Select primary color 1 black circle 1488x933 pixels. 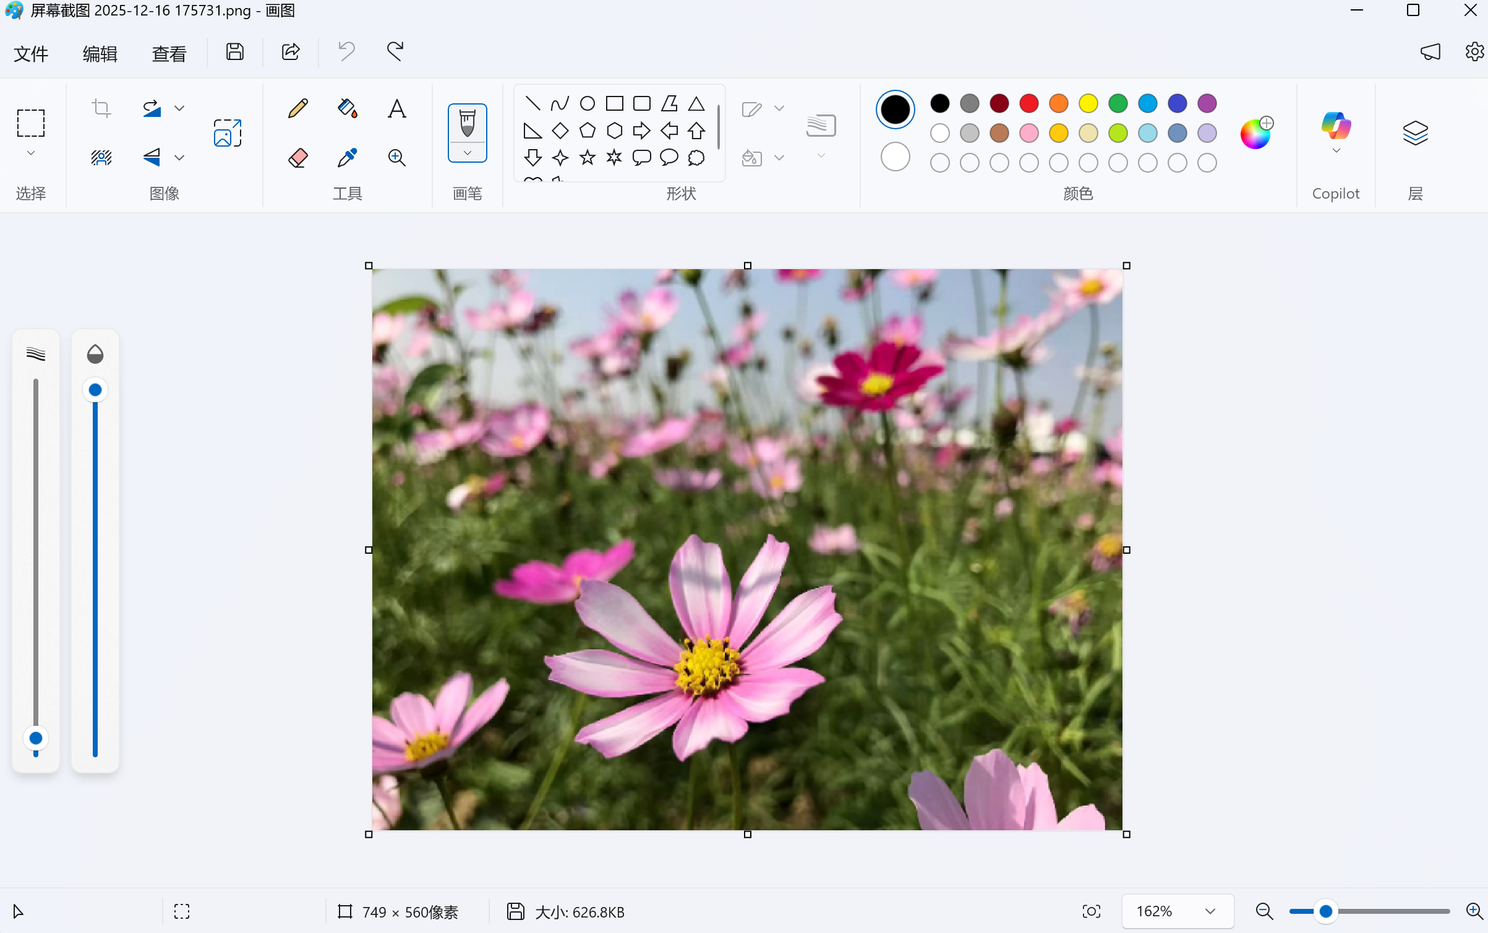tap(895, 110)
